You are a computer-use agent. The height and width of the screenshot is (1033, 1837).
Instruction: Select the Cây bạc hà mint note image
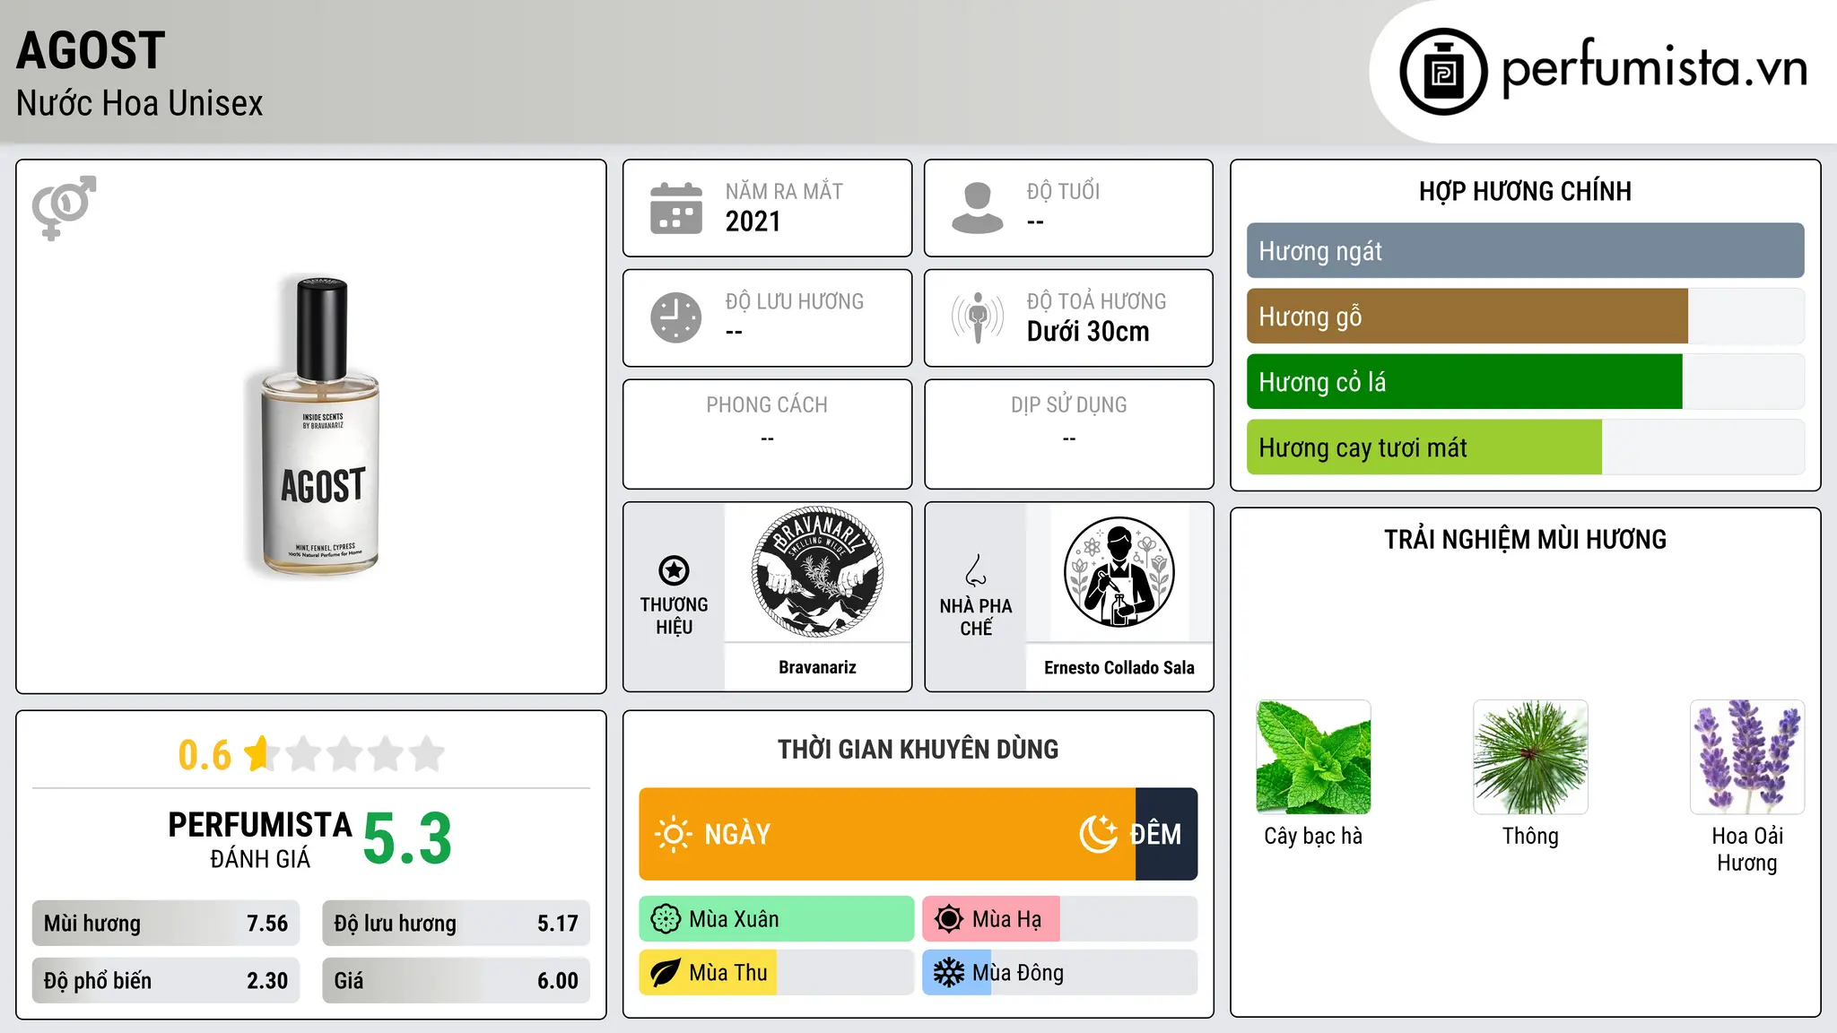[1313, 757]
